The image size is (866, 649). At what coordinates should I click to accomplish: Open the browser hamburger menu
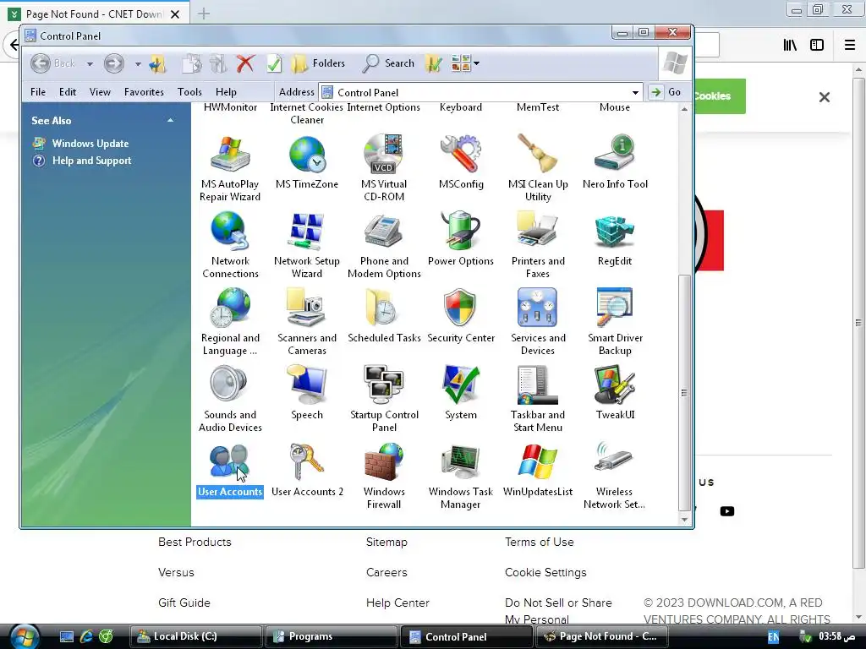coord(850,45)
